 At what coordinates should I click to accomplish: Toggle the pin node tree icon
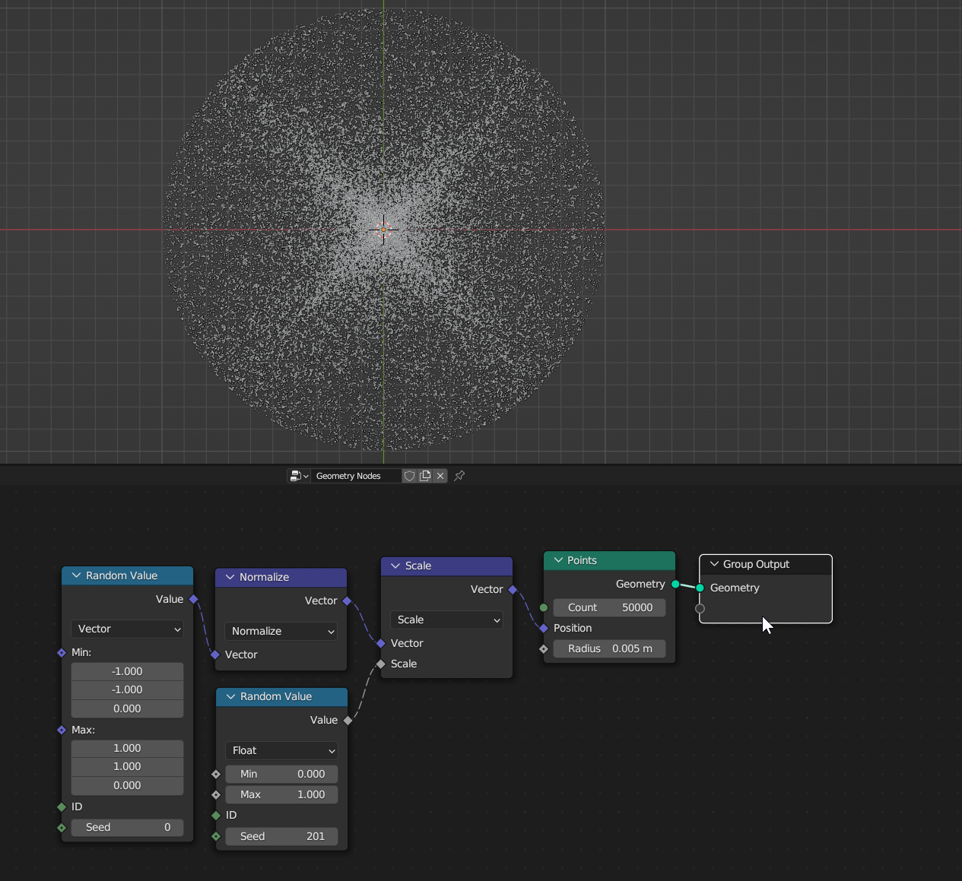pyautogui.click(x=459, y=476)
